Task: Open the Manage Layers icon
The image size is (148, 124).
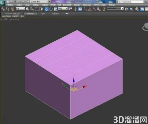Action: point(137,9)
